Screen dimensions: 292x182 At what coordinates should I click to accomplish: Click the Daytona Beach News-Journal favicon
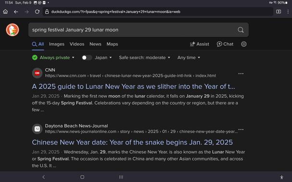click(37, 129)
